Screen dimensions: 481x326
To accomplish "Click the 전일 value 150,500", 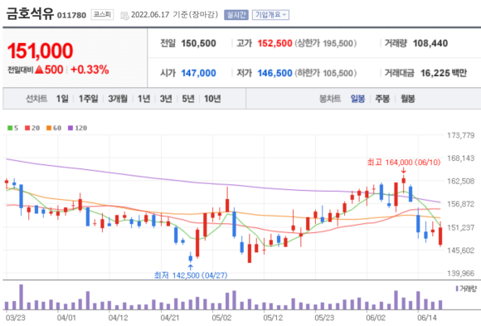I will tap(198, 43).
